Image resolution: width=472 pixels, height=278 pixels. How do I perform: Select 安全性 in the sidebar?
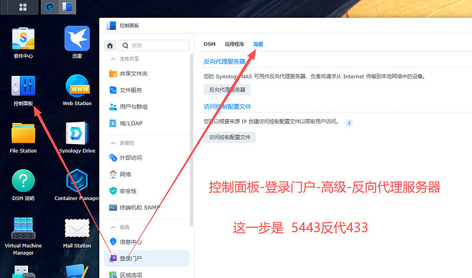[128, 191]
